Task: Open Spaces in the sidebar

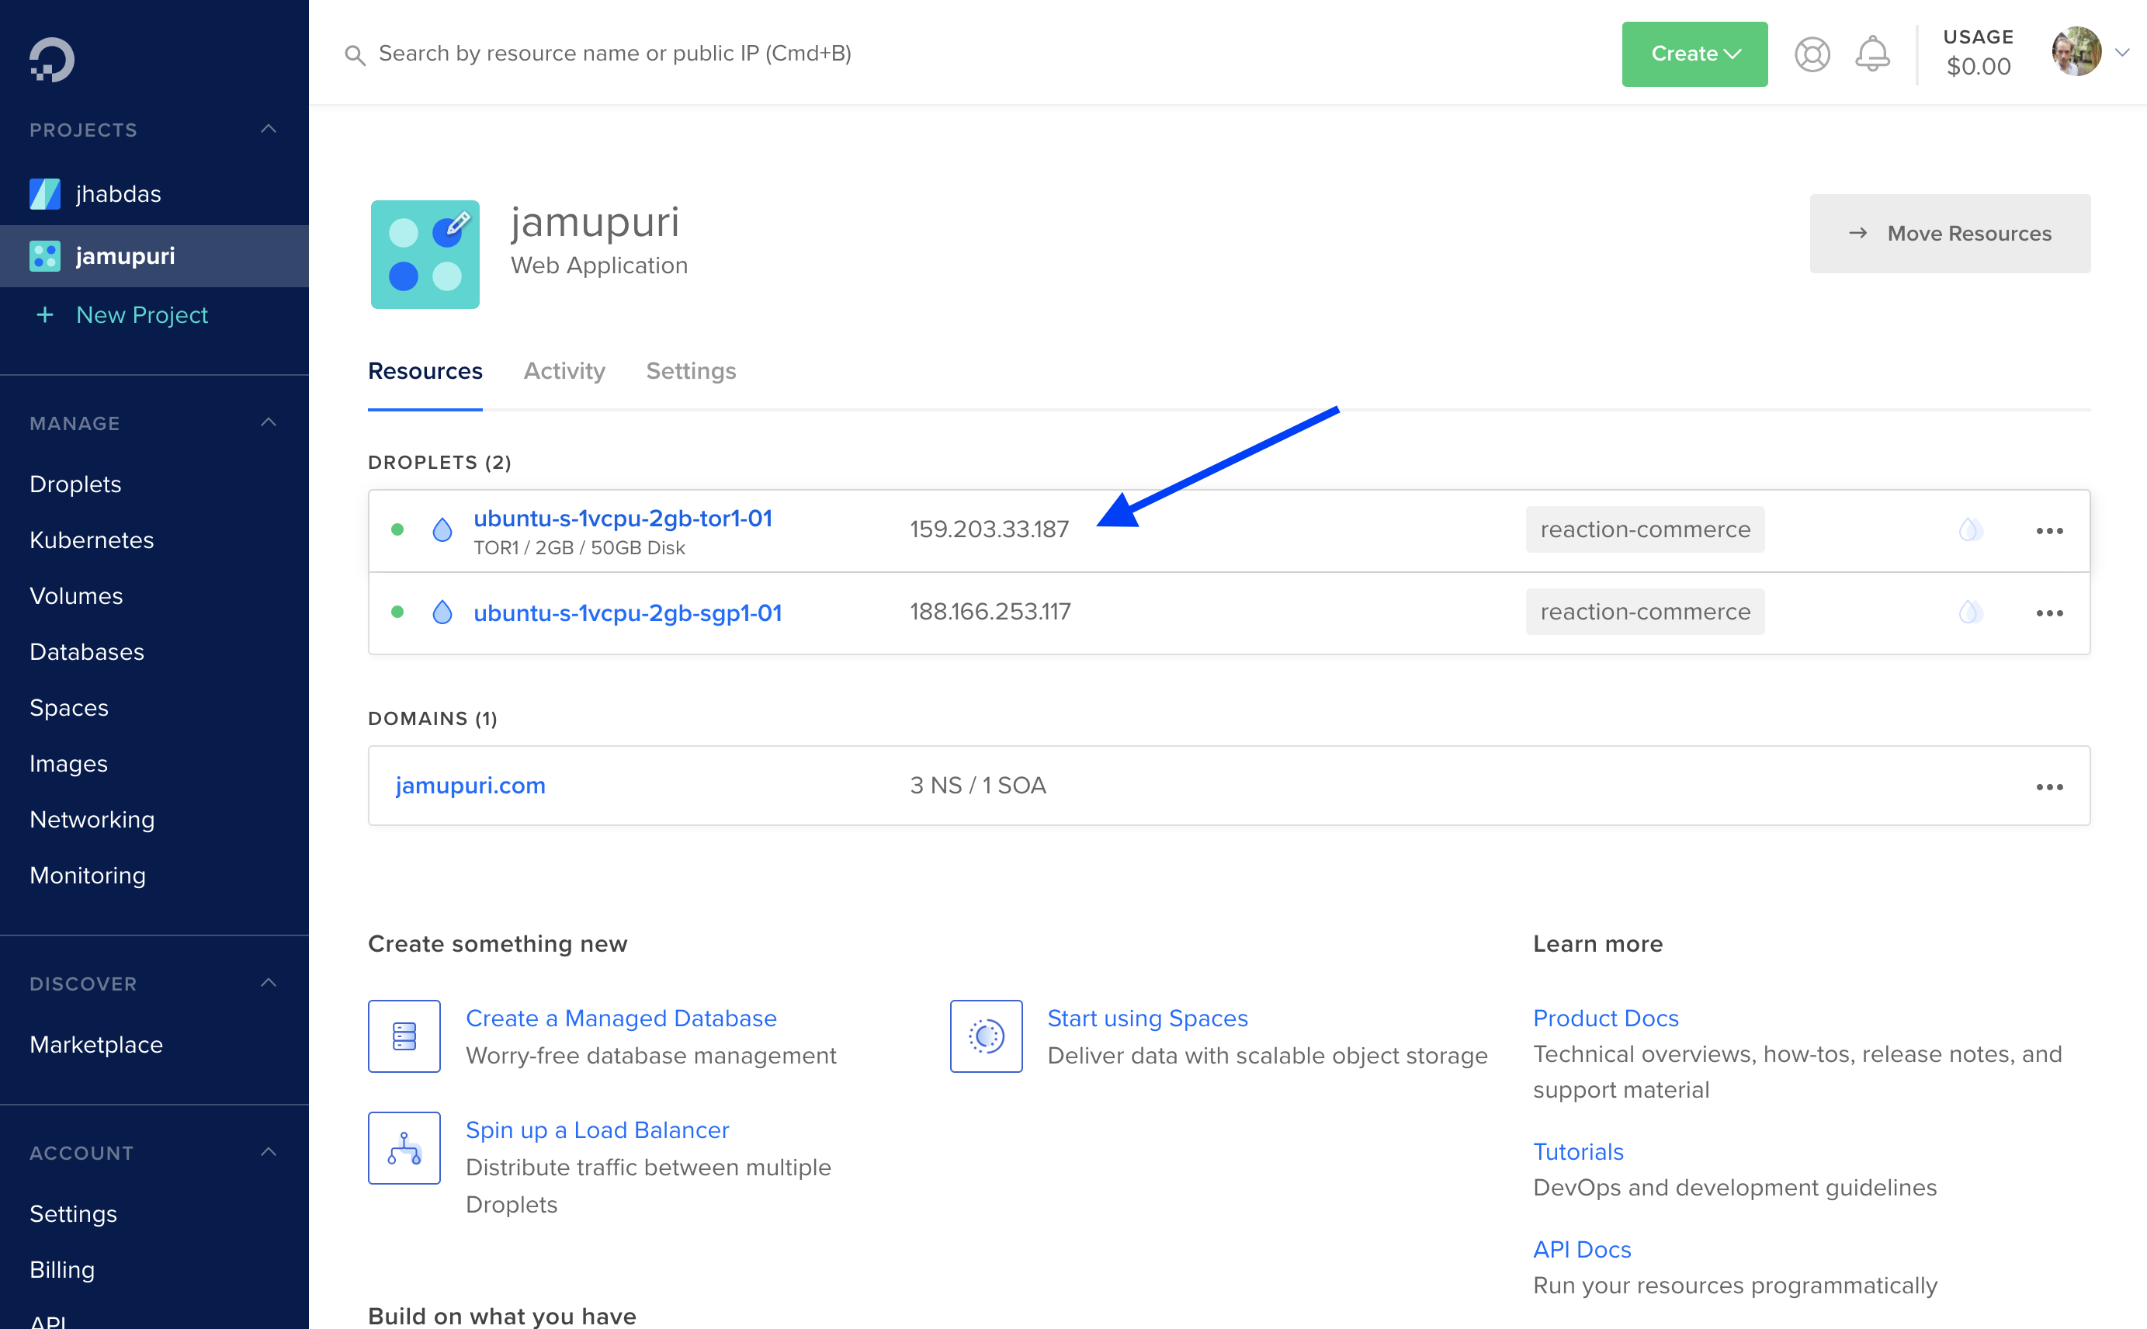Action: (x=69, y=709)
